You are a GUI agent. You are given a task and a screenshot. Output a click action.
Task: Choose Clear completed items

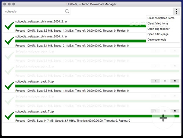[x=161, y=18]
